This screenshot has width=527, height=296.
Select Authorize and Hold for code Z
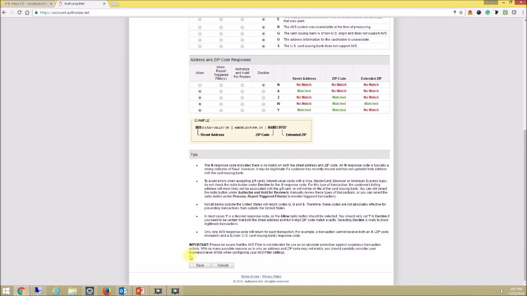coord(242,97)
